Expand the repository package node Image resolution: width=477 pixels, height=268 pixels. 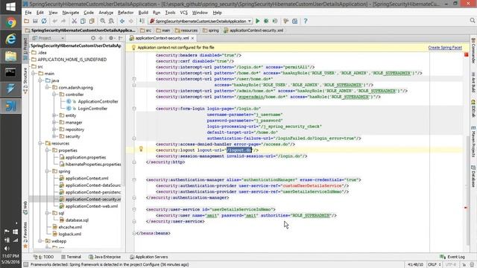(54, 130)
